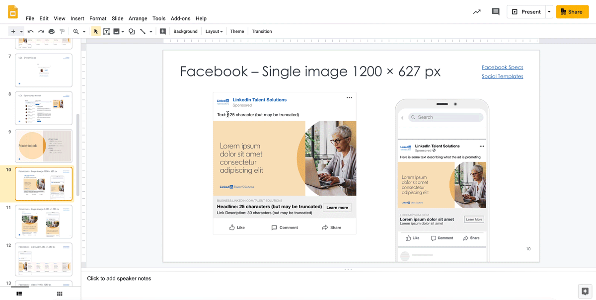This screenshot has width=596, height=300.
Task: Select the Paint format tool
Action: 62,31
